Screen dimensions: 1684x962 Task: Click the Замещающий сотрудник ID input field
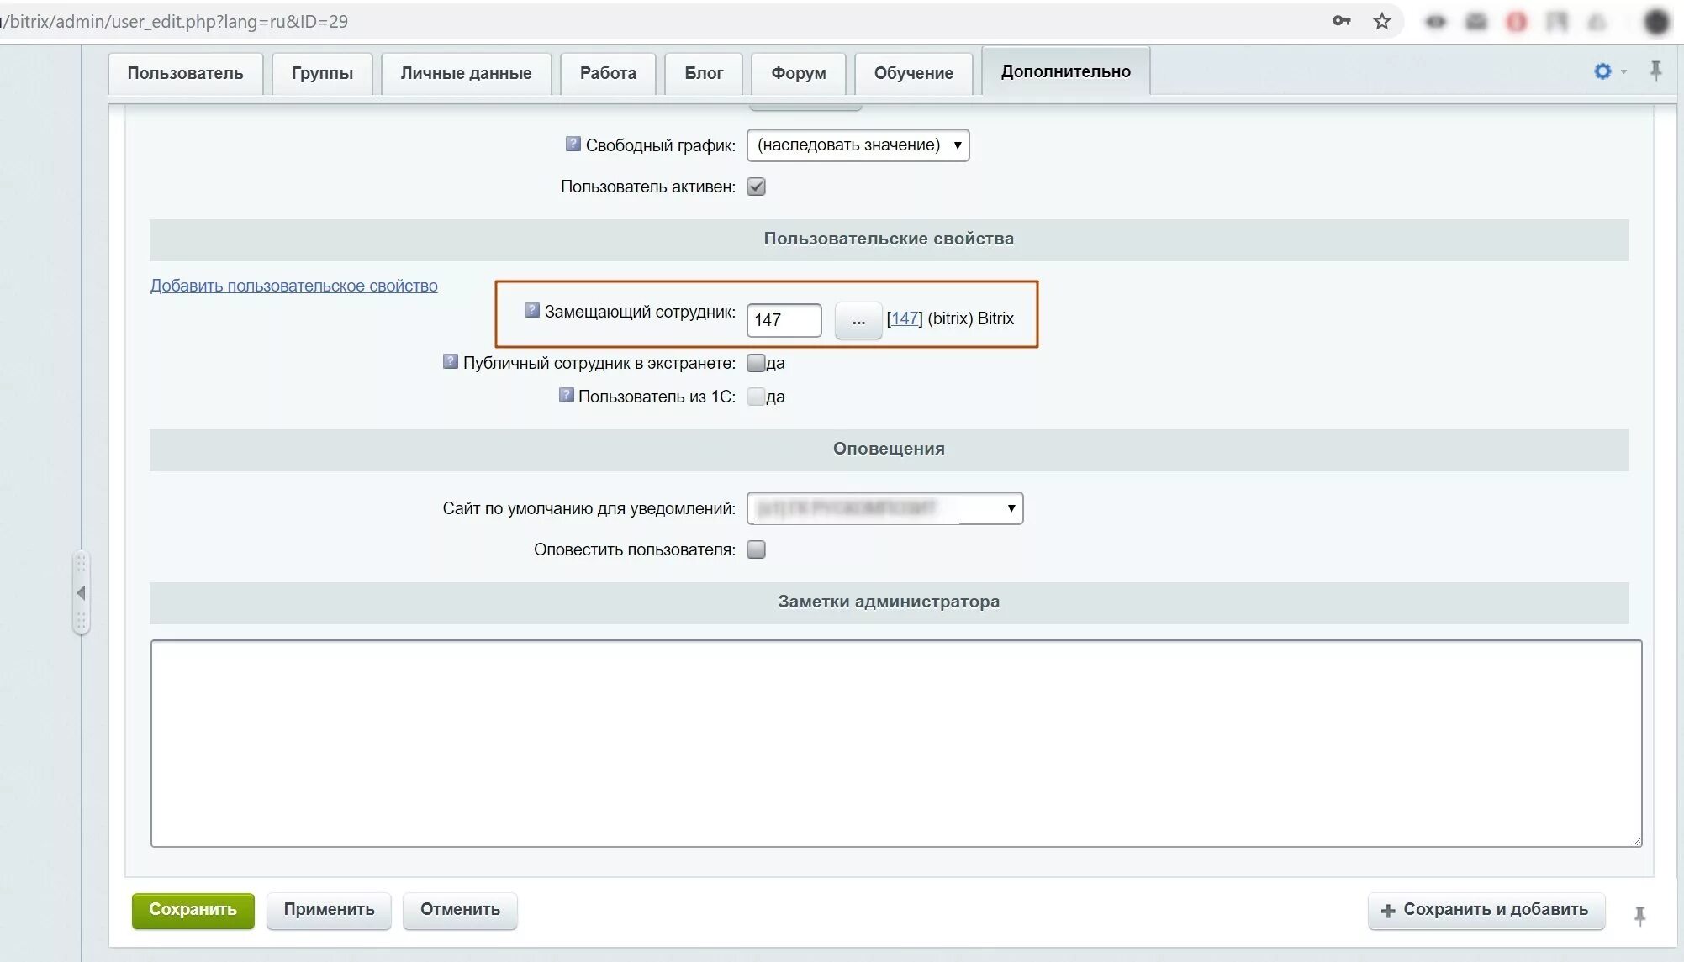point(783,320)
